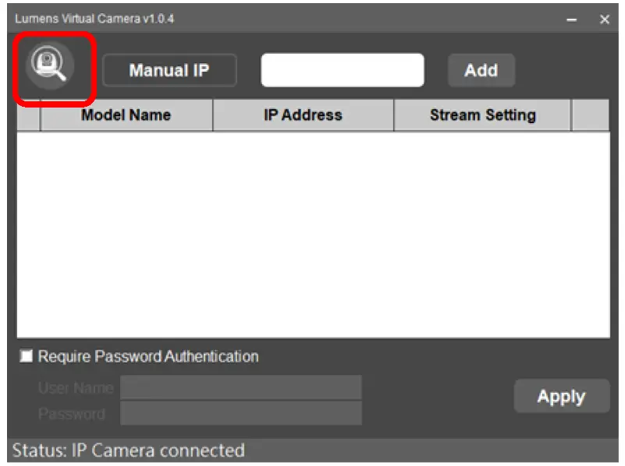
Task: Click inside the empty camera list area
Action: 312,234
